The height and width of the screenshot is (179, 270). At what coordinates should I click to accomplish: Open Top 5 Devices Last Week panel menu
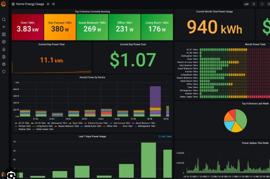pyautogui.click(x=255, y=103)
